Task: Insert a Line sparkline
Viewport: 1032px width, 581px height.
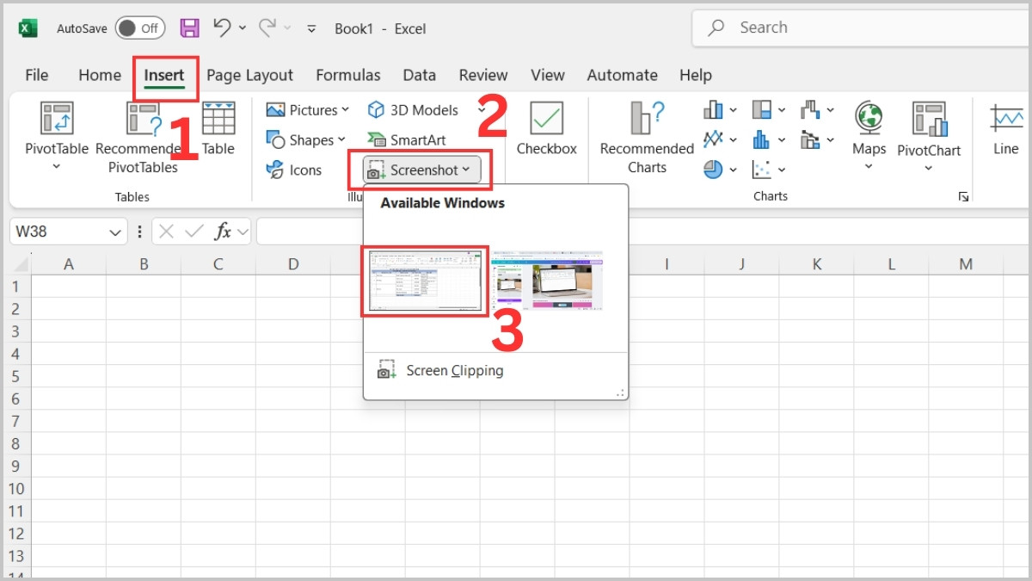Action: tap(1004, 129)
